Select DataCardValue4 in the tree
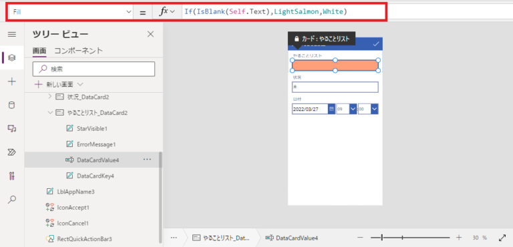513x247 pixels. pos(98,160)
